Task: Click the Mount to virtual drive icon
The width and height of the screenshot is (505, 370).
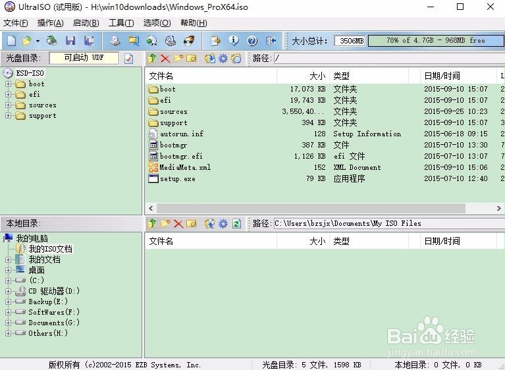Action: tap(171, 41)
